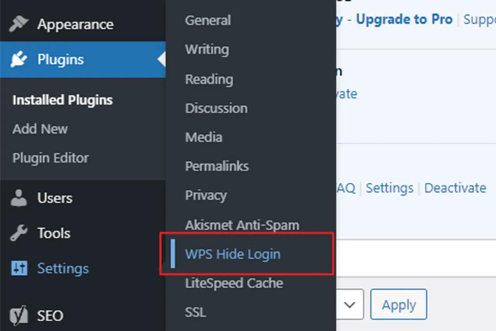Click the Plugins plug icon
The image size is (496, 331).
click(19, 59)
